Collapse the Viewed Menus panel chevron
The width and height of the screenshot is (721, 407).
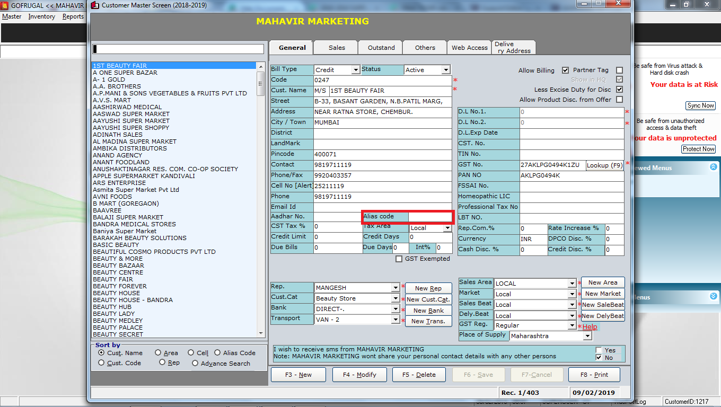[713, 167]
